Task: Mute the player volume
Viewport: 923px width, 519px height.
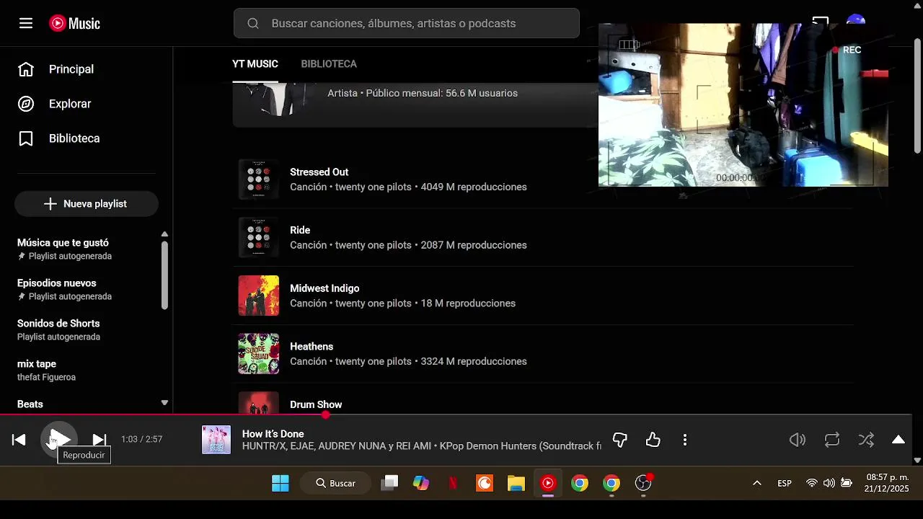Action: (x=798, y=440)
